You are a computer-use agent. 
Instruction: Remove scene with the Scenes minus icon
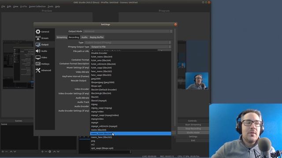pyautogui.click(x=7, y=151)
